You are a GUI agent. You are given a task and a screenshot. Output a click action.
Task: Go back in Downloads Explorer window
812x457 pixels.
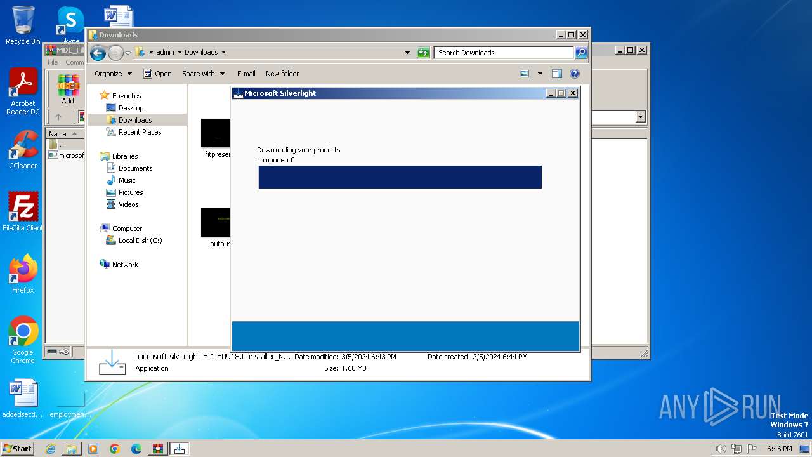98,53
